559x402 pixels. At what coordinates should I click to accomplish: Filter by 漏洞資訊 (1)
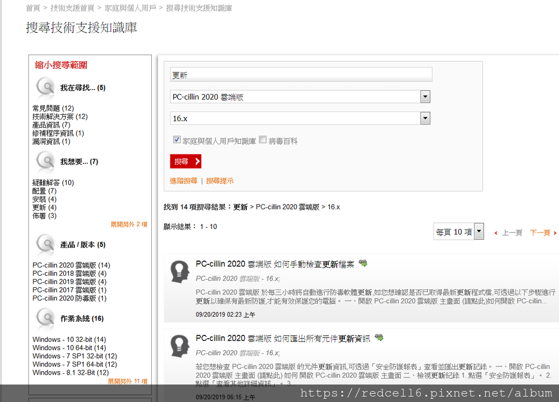click(51, 141)
